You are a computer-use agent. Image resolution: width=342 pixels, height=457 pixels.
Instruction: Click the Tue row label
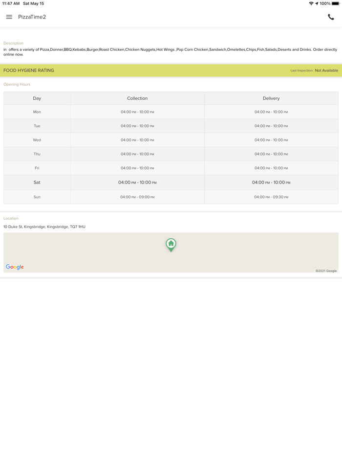tap(37, 126)
